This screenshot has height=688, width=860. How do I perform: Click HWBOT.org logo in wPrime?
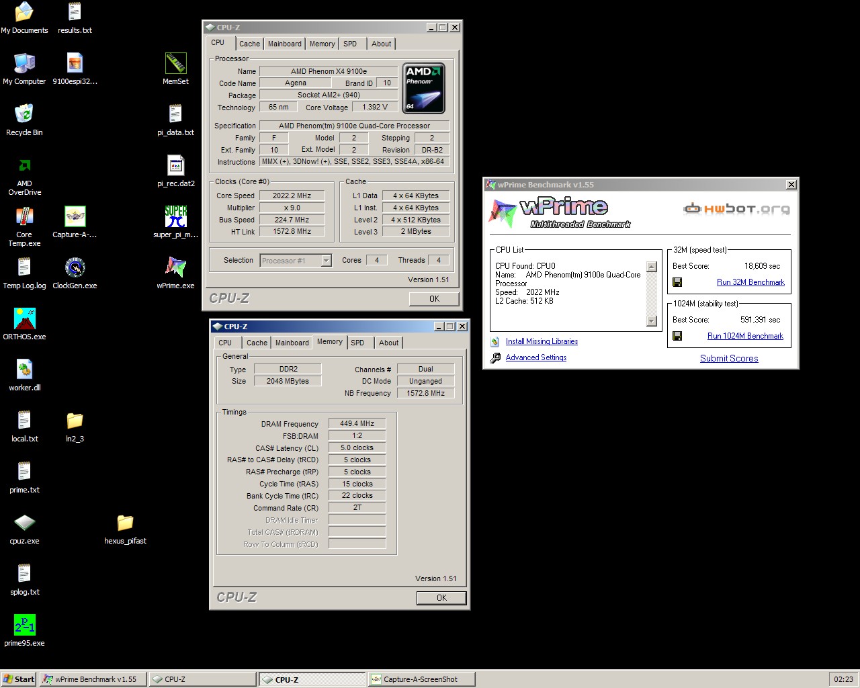click(736, 209)
